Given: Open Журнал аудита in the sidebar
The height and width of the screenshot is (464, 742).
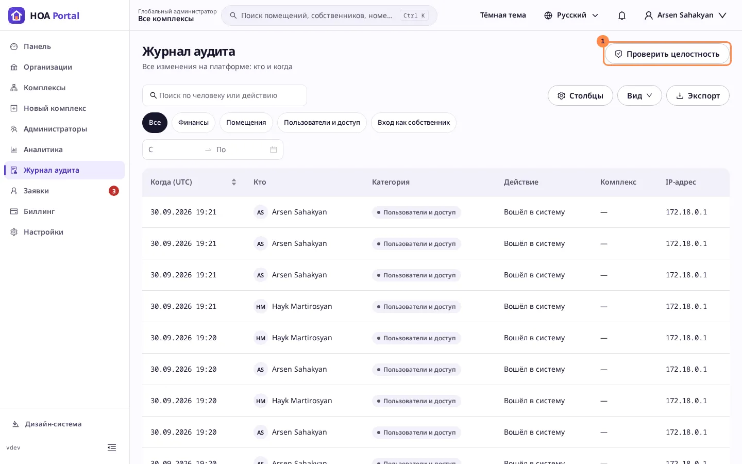Looking at the screenshot, I should pyautogui.click(x=64, y=170).
